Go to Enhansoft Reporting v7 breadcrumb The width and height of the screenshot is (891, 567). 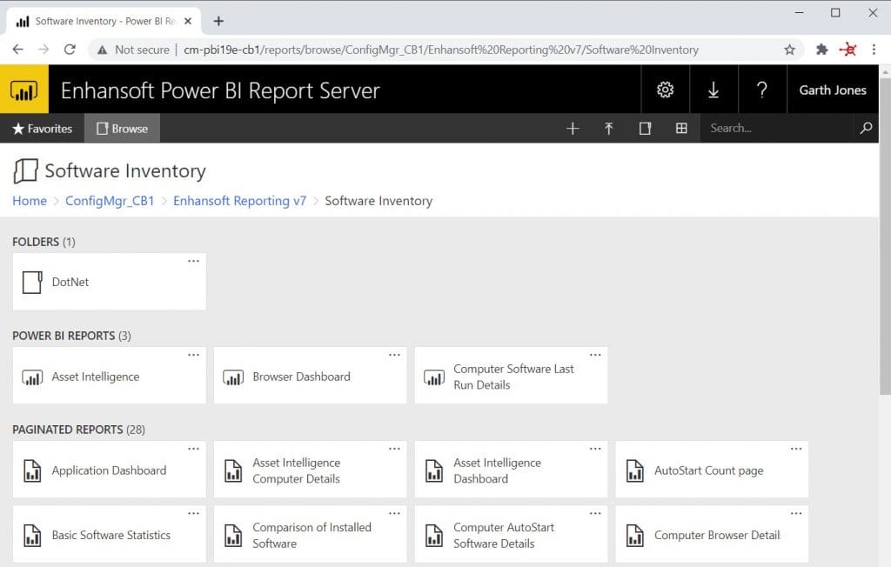240,201
